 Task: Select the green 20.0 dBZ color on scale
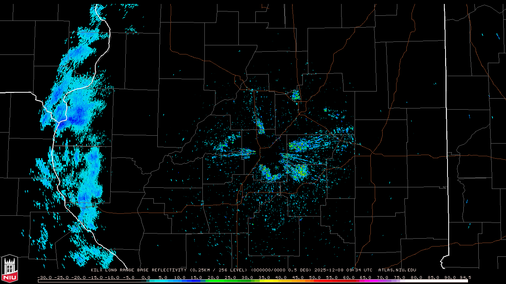(214, 281)
